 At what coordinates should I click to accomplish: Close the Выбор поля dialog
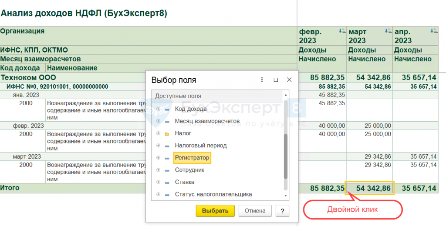coord(289,80)
